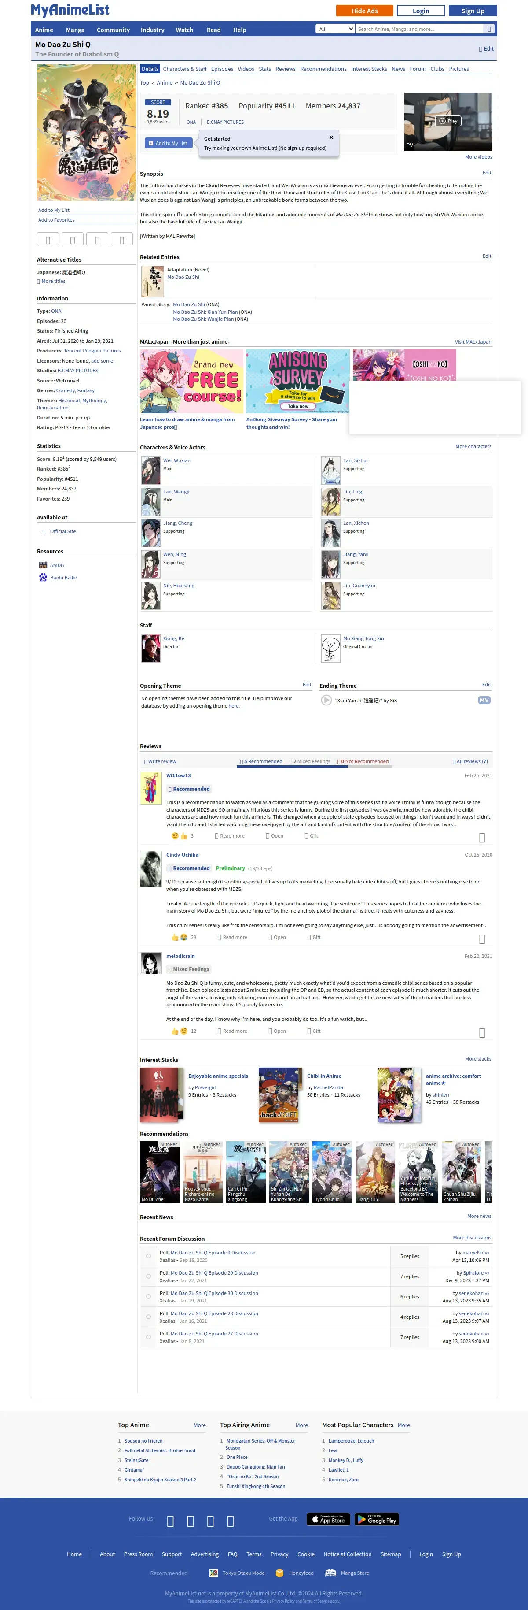Open the Baidu Baike paw icon
Image resolution: width=528 pixels, height=1610 pixels.
coord(43,578)
